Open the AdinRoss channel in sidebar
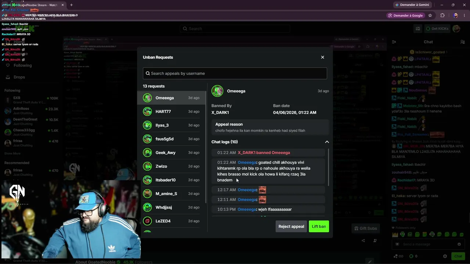470x264 pixels. click(31, 110)
